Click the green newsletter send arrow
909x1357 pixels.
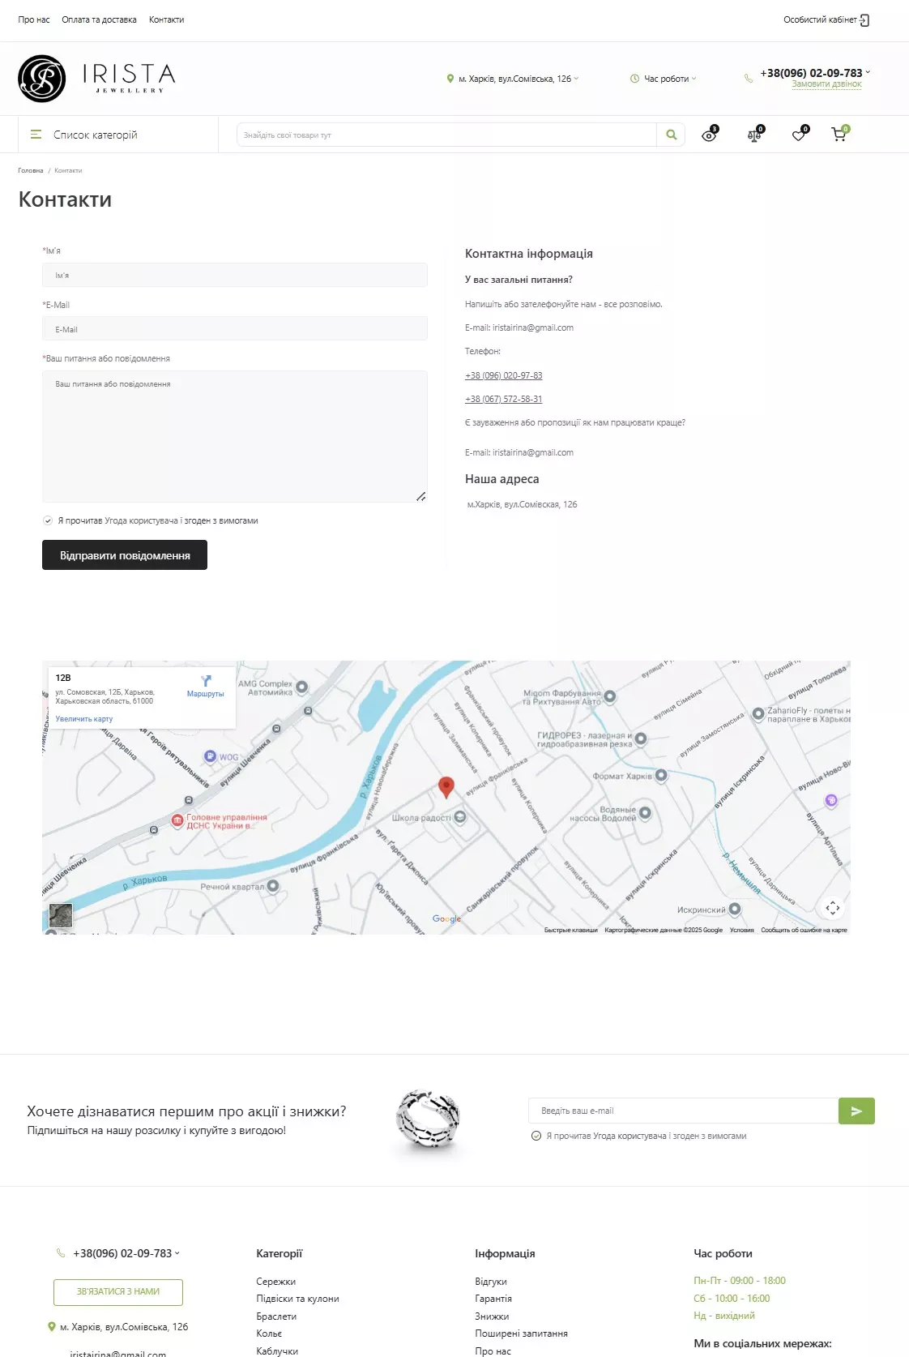point(856,1111)
